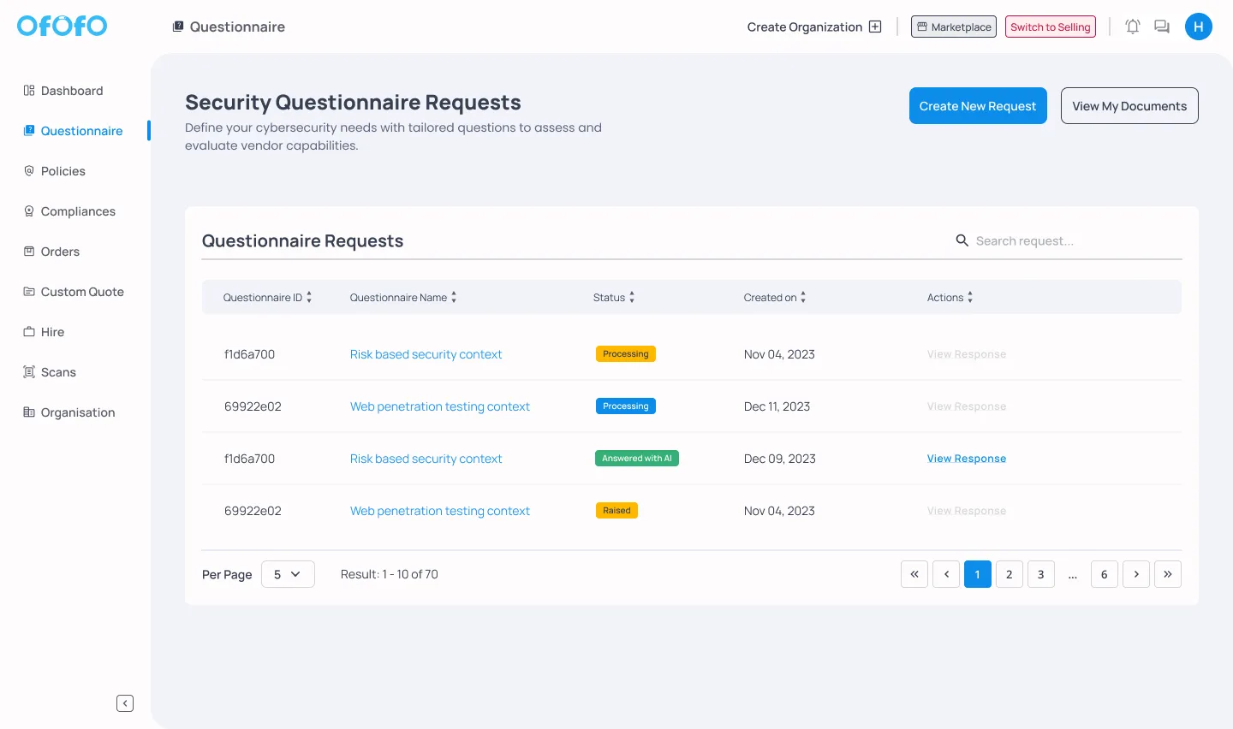Viewport: 1233px width, 729px height.
Task: Sort by Actions column arrows
Action: pos(970,297)
